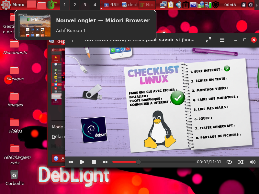Click the Midori Browser window thumbnail
259x194 pixels.
[x=34, y=25]
